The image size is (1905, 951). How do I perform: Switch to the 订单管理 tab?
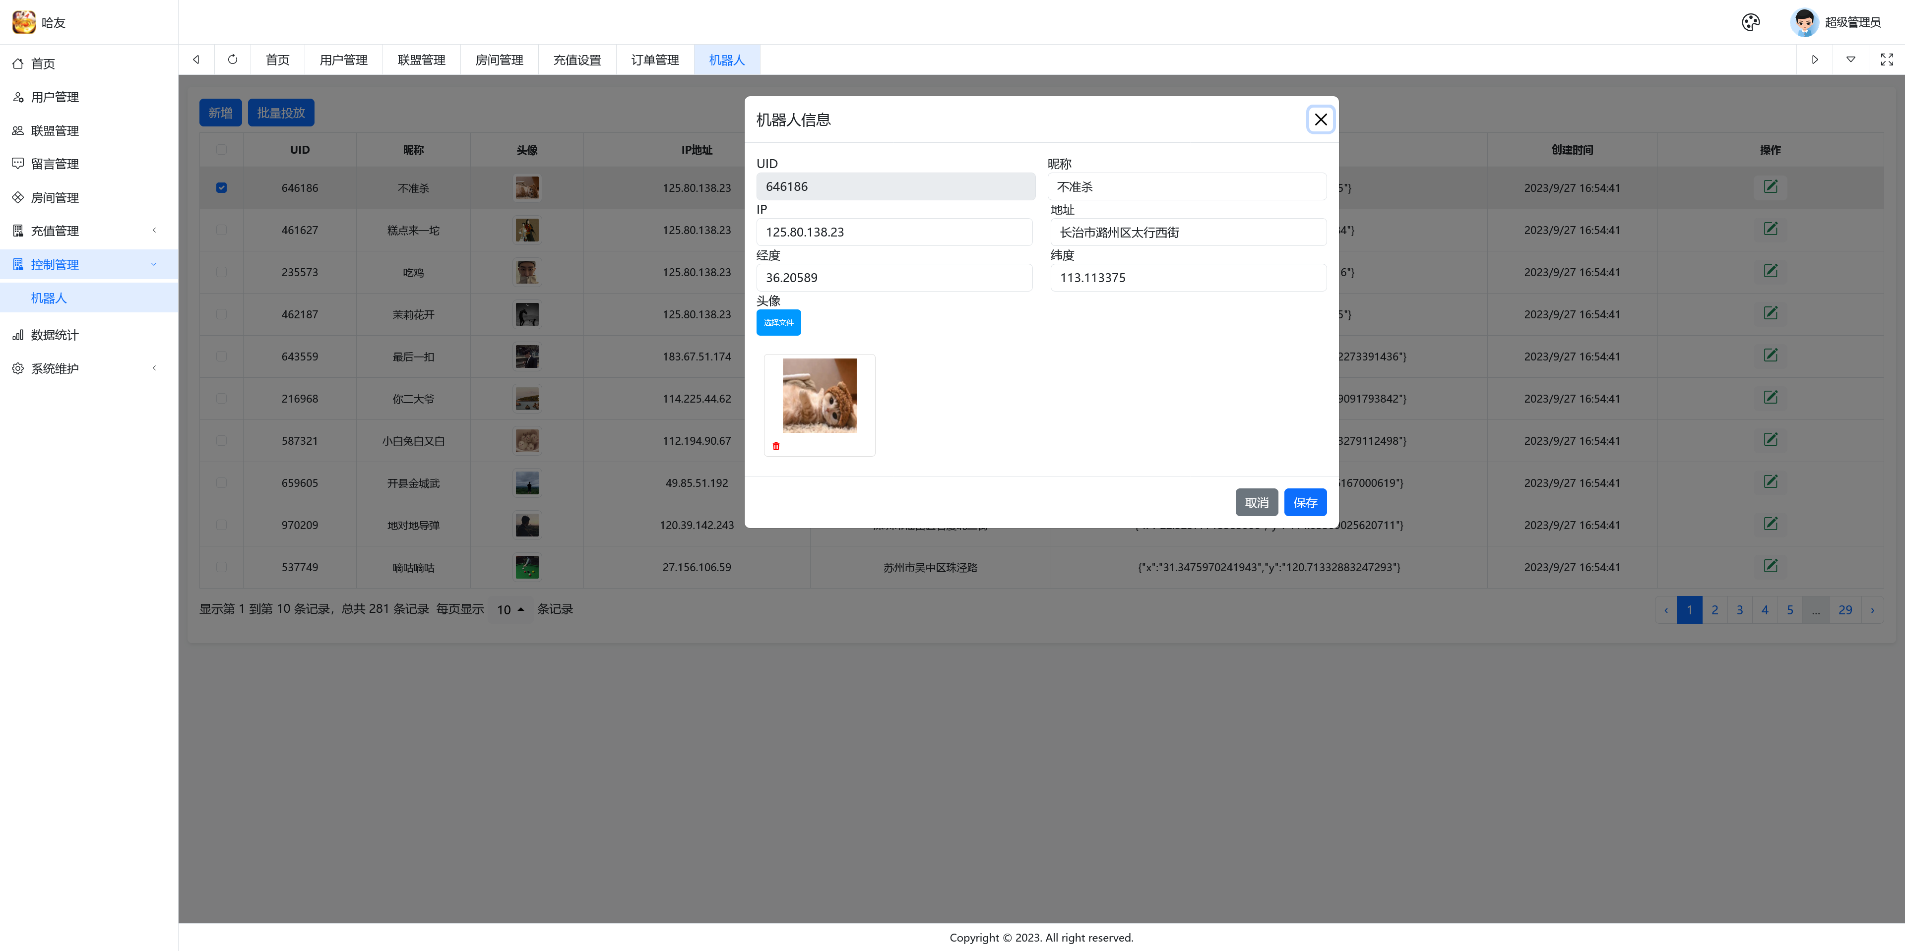(654, 59)
